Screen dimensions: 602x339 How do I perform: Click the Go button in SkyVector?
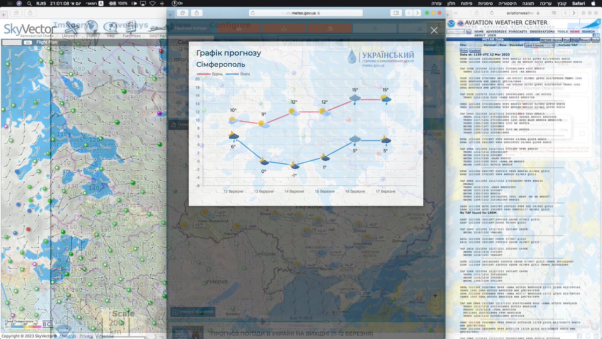tap(28, 43)
